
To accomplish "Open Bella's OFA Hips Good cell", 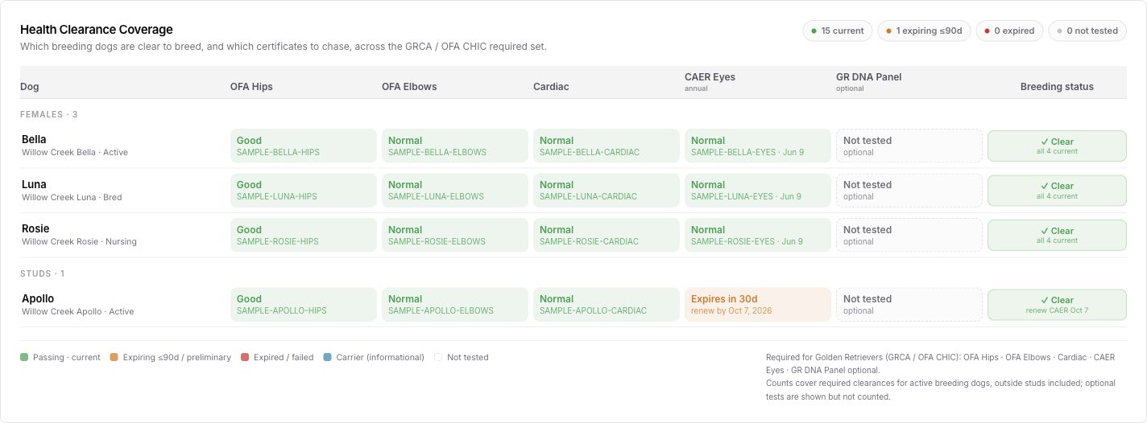I will [304, 146].
